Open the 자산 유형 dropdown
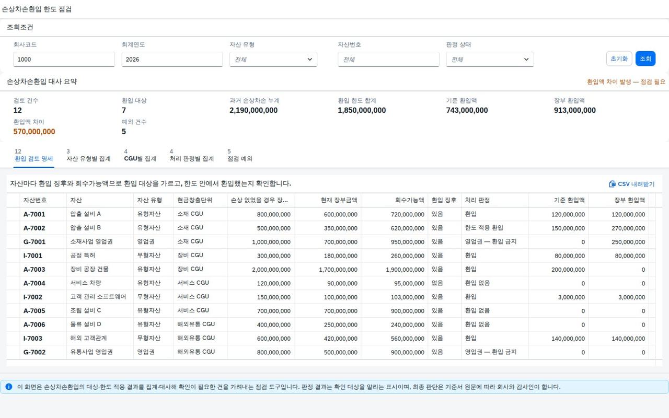 273,60
